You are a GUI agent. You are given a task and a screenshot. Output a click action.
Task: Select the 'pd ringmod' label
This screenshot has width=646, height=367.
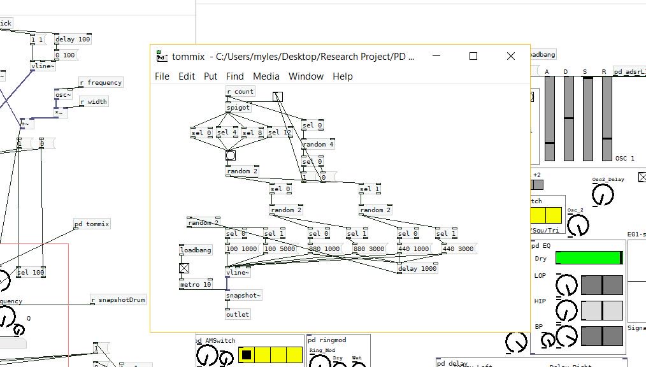327,340
